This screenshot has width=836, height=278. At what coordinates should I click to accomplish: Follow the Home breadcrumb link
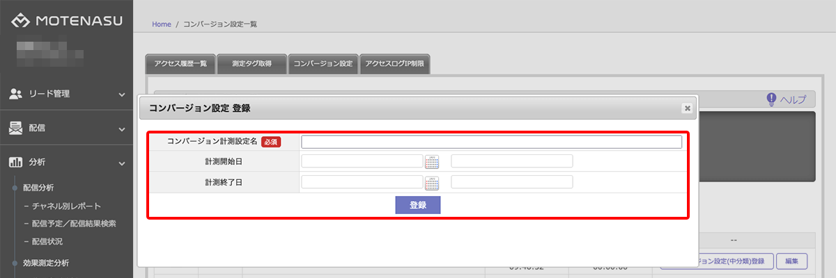pos(161,24)
